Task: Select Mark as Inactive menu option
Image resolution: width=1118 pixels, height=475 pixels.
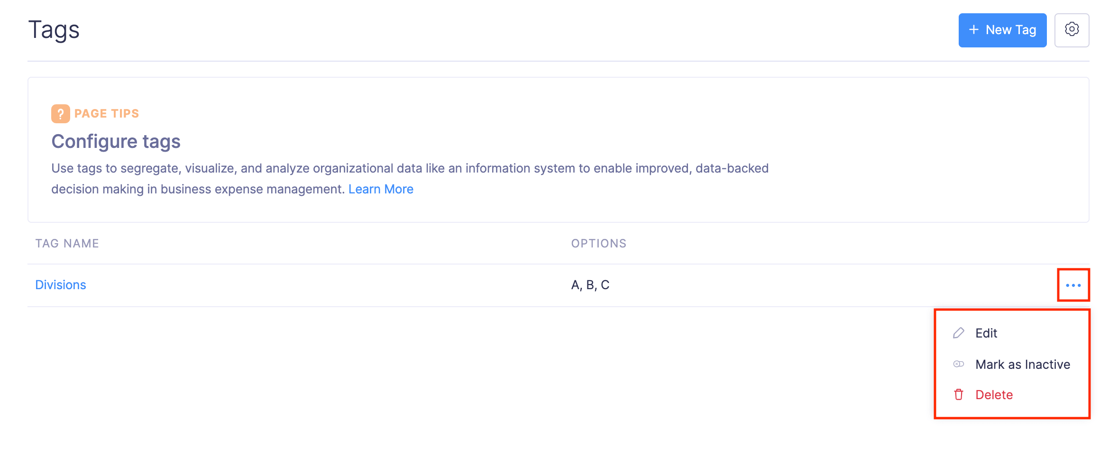Action: coord(1022,365)
